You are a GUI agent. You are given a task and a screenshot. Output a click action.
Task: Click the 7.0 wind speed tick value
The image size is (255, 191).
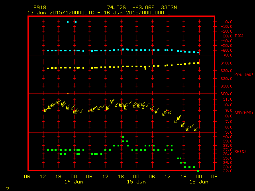coord(229,122)
